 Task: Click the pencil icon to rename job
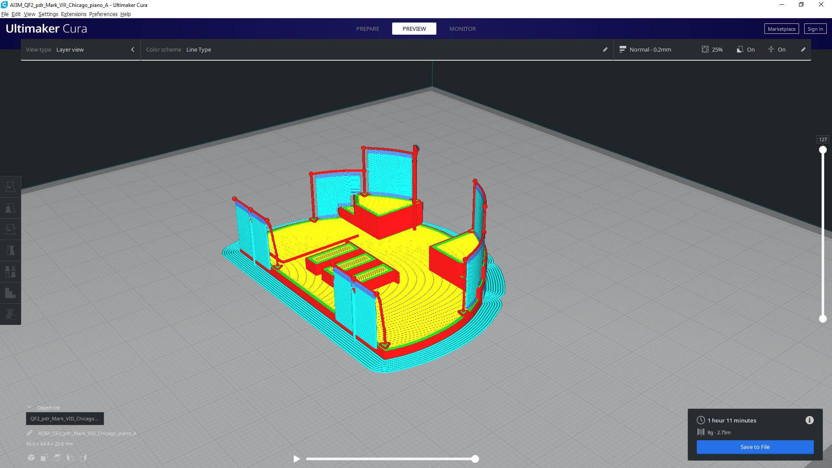[x=29, y=433]
